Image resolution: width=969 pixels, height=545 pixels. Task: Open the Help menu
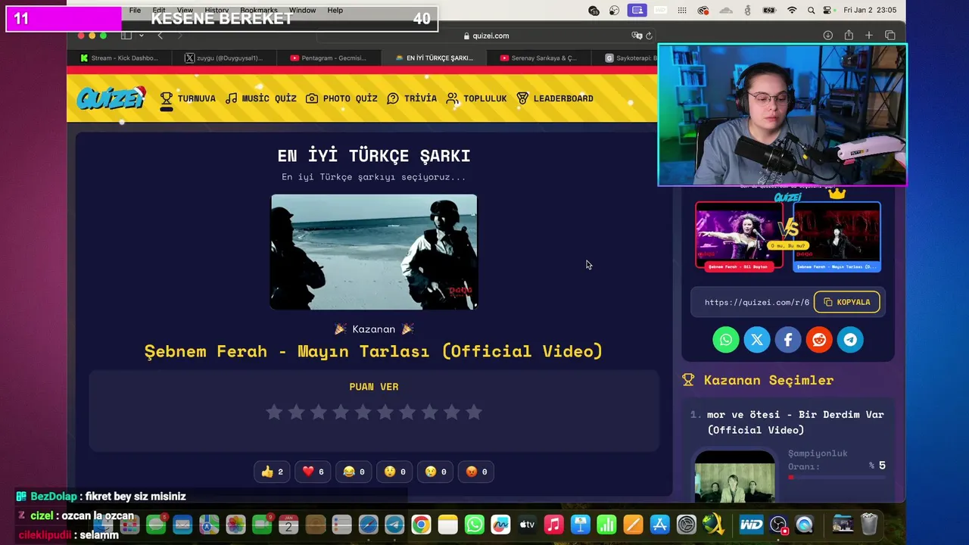coord(335,11)
